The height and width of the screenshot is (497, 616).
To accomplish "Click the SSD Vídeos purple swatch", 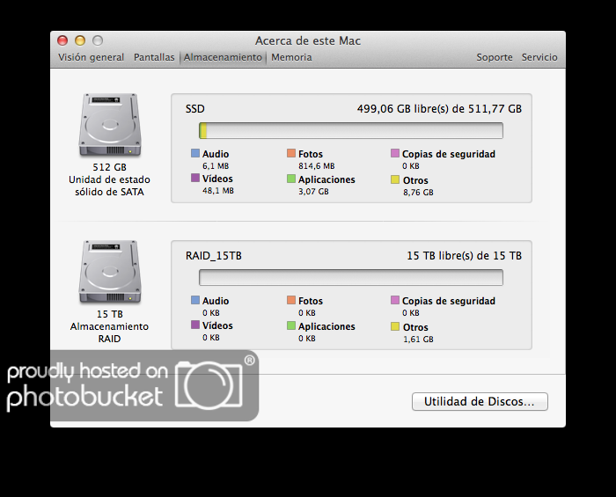I will (x=195, y=178).
